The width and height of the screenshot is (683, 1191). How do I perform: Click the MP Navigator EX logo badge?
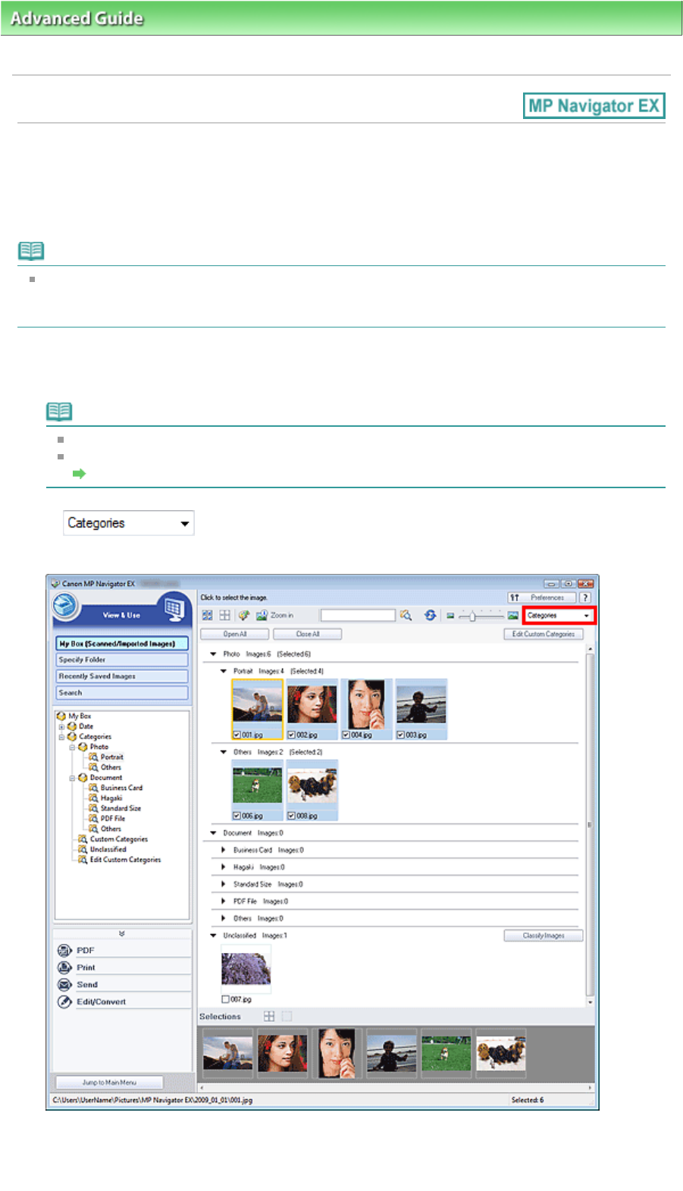pos(594,106)
